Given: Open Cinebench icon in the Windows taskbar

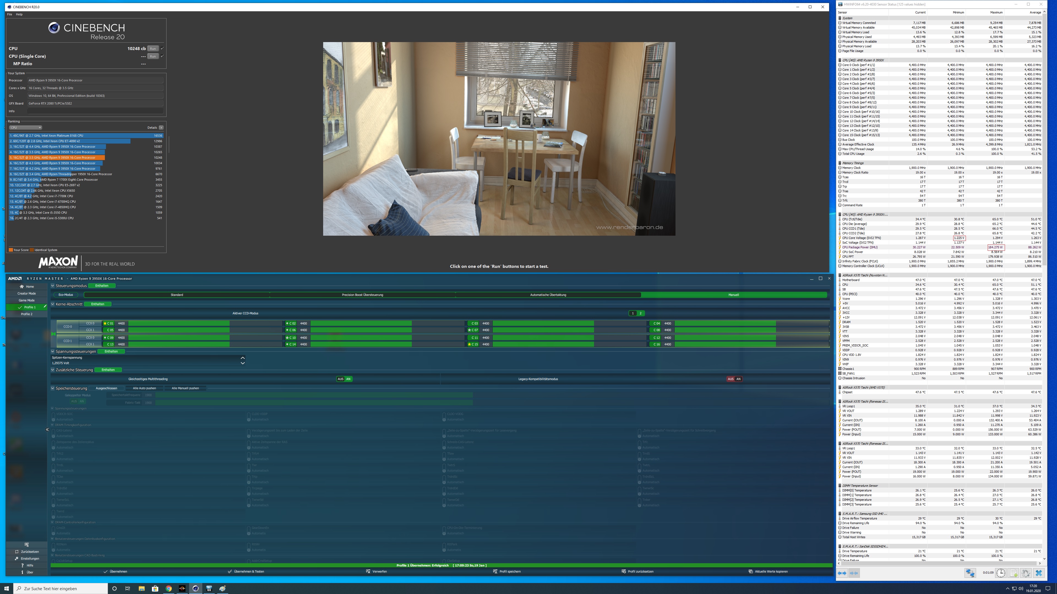Looking at the screenshot, I should click(x=195, y=588).
